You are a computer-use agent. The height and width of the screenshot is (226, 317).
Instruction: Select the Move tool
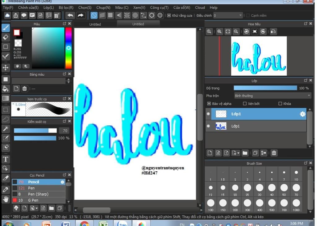pyautogui.click(x=6, y=67)
